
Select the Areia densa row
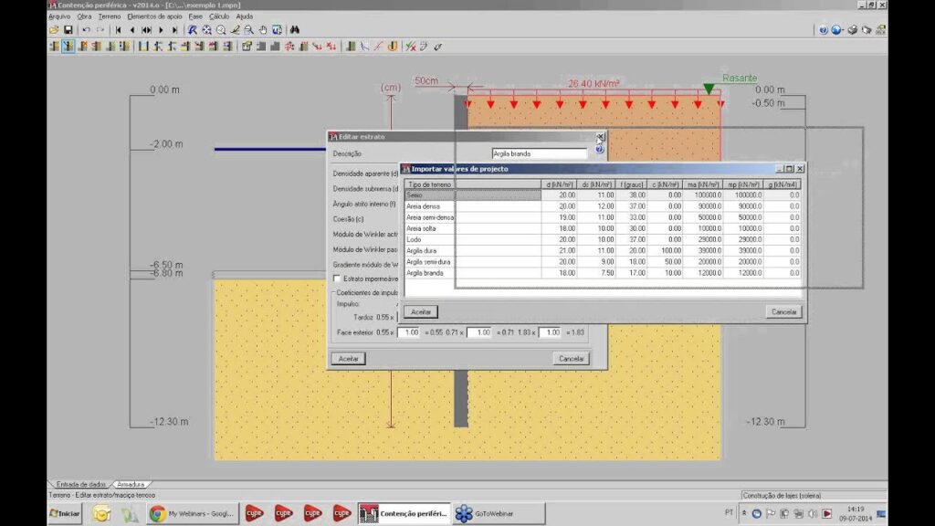pos(424,206)
